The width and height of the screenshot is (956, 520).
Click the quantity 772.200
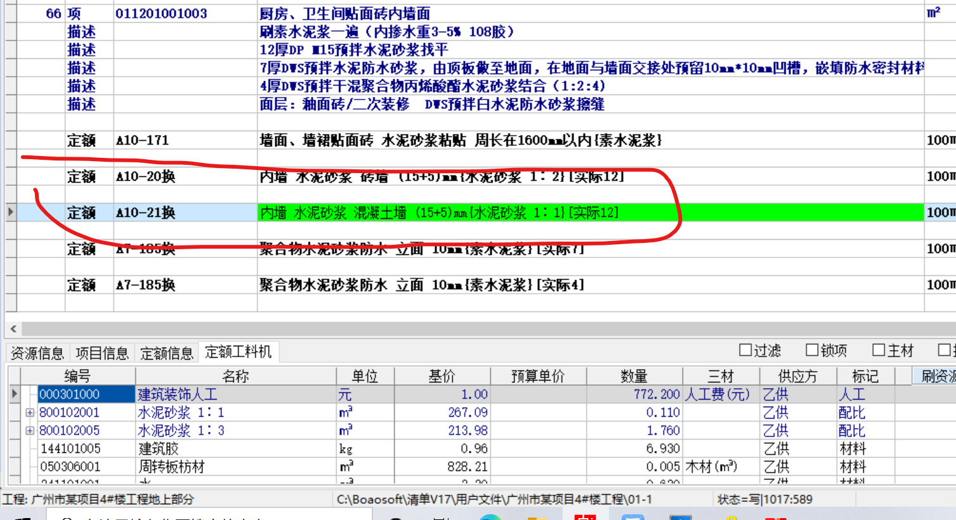tap(656, 394)
